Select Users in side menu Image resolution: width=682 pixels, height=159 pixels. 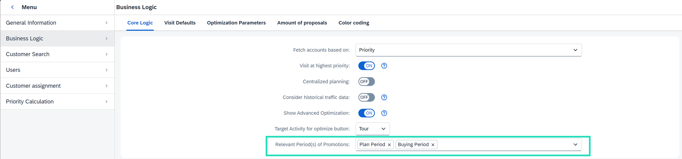[x=57, y=70]
